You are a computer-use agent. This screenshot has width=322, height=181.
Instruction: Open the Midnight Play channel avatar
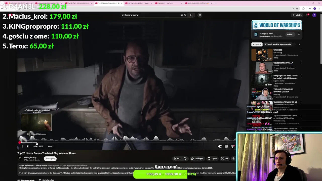click(x=20, y=158)
